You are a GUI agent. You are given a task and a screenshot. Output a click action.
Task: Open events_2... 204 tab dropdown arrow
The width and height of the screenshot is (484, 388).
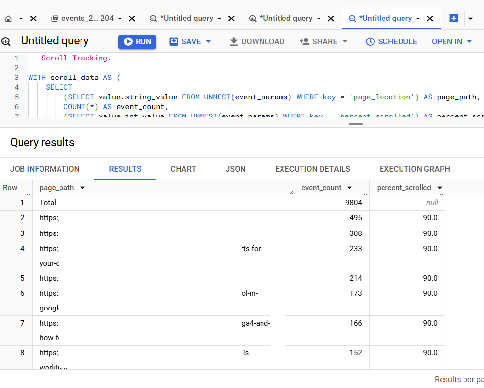pos(120,19)
